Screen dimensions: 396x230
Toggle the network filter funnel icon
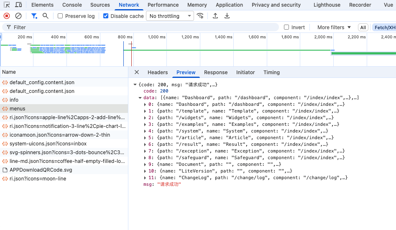coord(34,16)
